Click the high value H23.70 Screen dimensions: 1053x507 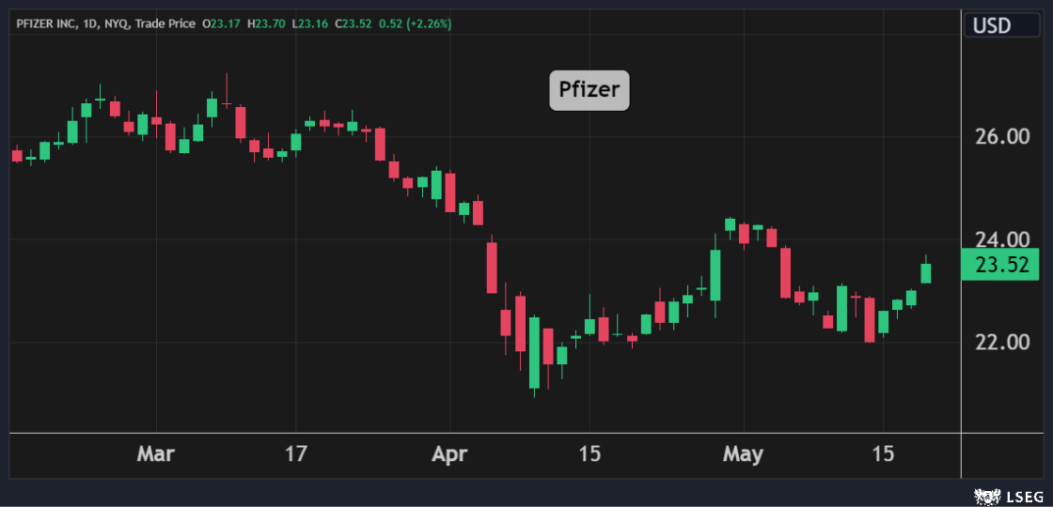click(267, 23)
